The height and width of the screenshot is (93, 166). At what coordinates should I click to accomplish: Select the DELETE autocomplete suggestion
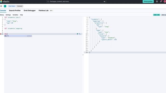point(18,36)
